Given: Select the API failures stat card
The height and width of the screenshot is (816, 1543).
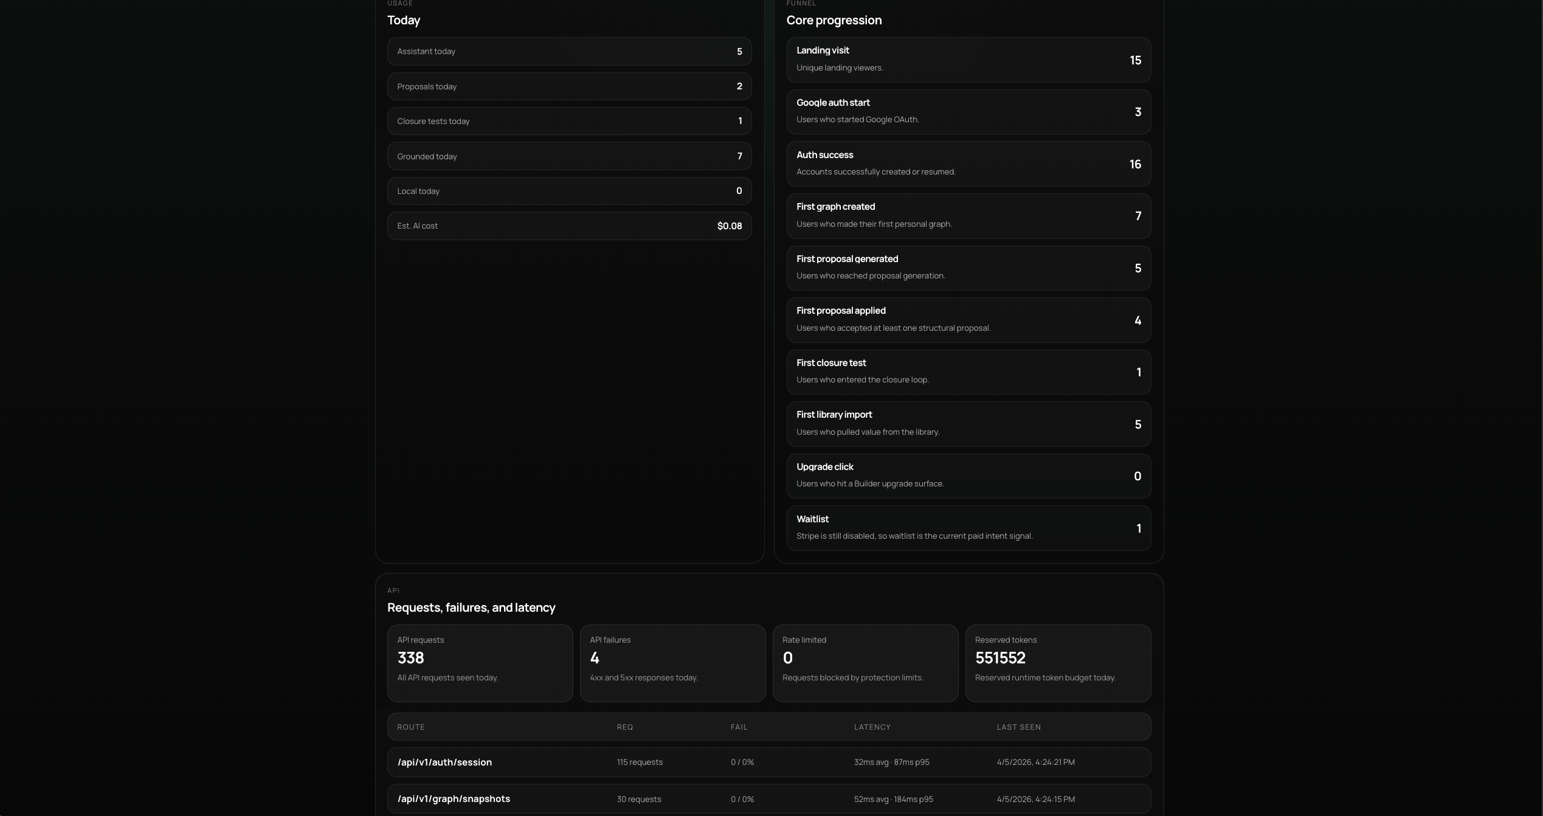Looking at the screenshot, I should pos(672,663).
